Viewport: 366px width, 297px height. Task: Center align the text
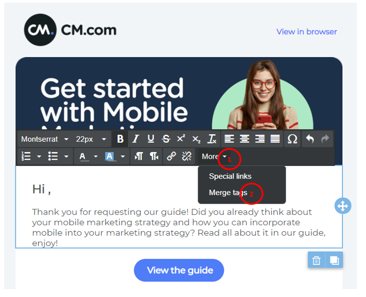pyautogui.click(x=245, y=139)
